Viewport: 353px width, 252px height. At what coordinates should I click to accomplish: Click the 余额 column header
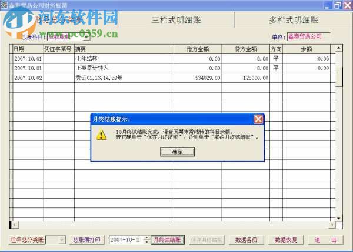(307, 49)
